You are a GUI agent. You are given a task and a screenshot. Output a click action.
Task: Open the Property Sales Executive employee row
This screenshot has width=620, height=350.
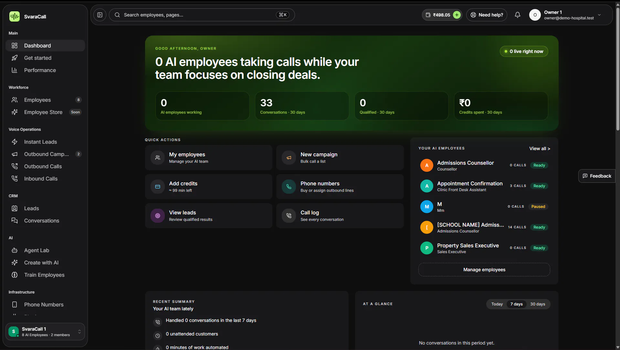coord(484,248)
